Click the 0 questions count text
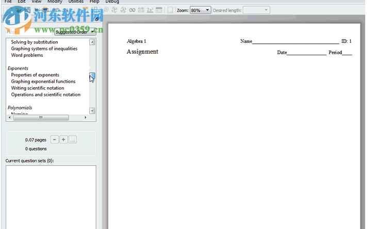This screenshot has width=375, height=229. pos(36,149)
